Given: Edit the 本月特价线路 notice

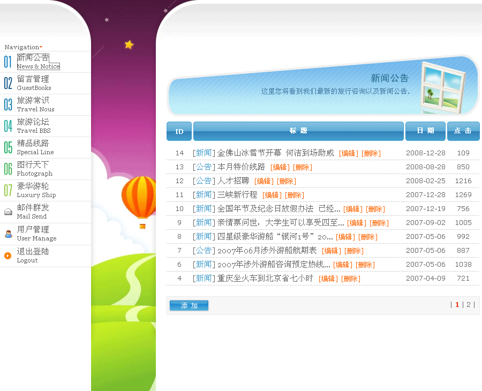Looking at the screenshot, I should pyautogui.click(x=280, y=167).
